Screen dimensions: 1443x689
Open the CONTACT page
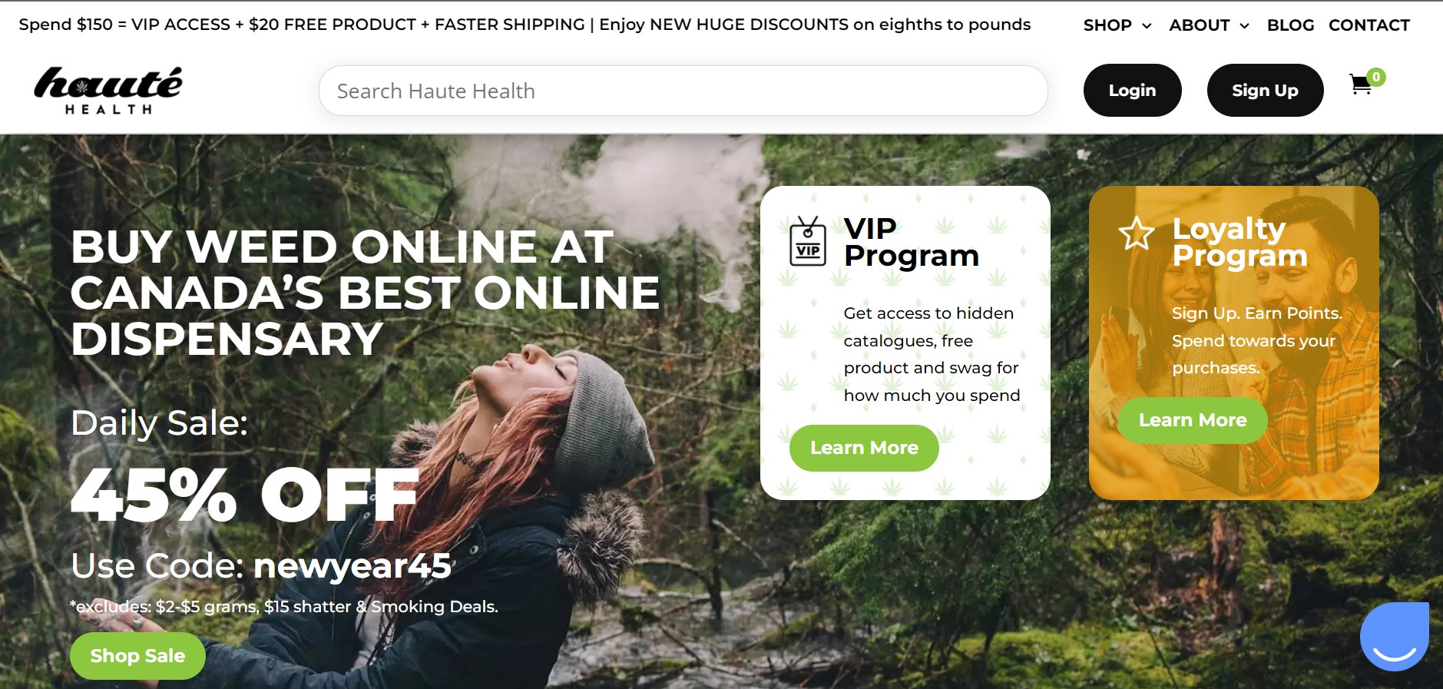click(1369, 25)
